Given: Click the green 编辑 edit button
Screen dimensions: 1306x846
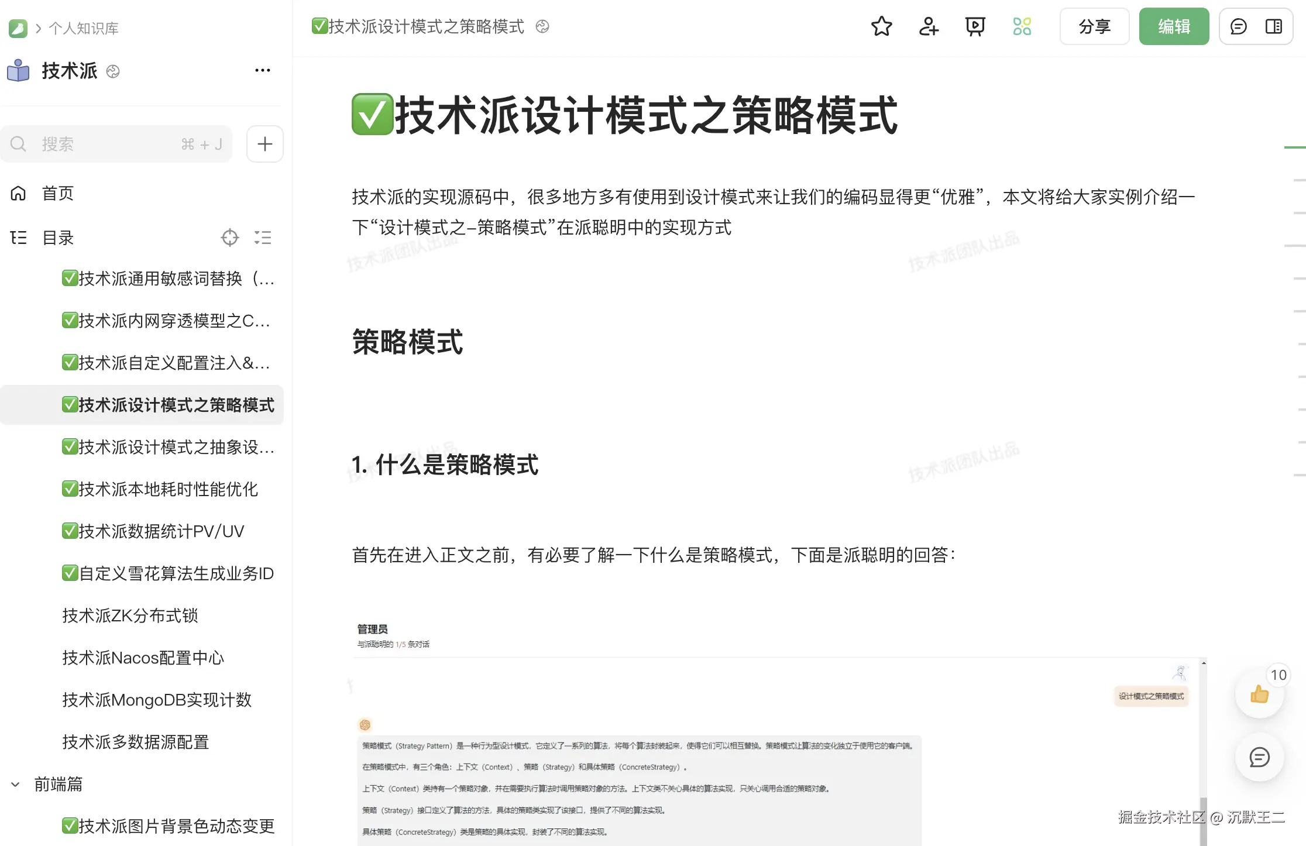Looking at the screenshot, I should pyautogui.click(x=1174, y=26).
